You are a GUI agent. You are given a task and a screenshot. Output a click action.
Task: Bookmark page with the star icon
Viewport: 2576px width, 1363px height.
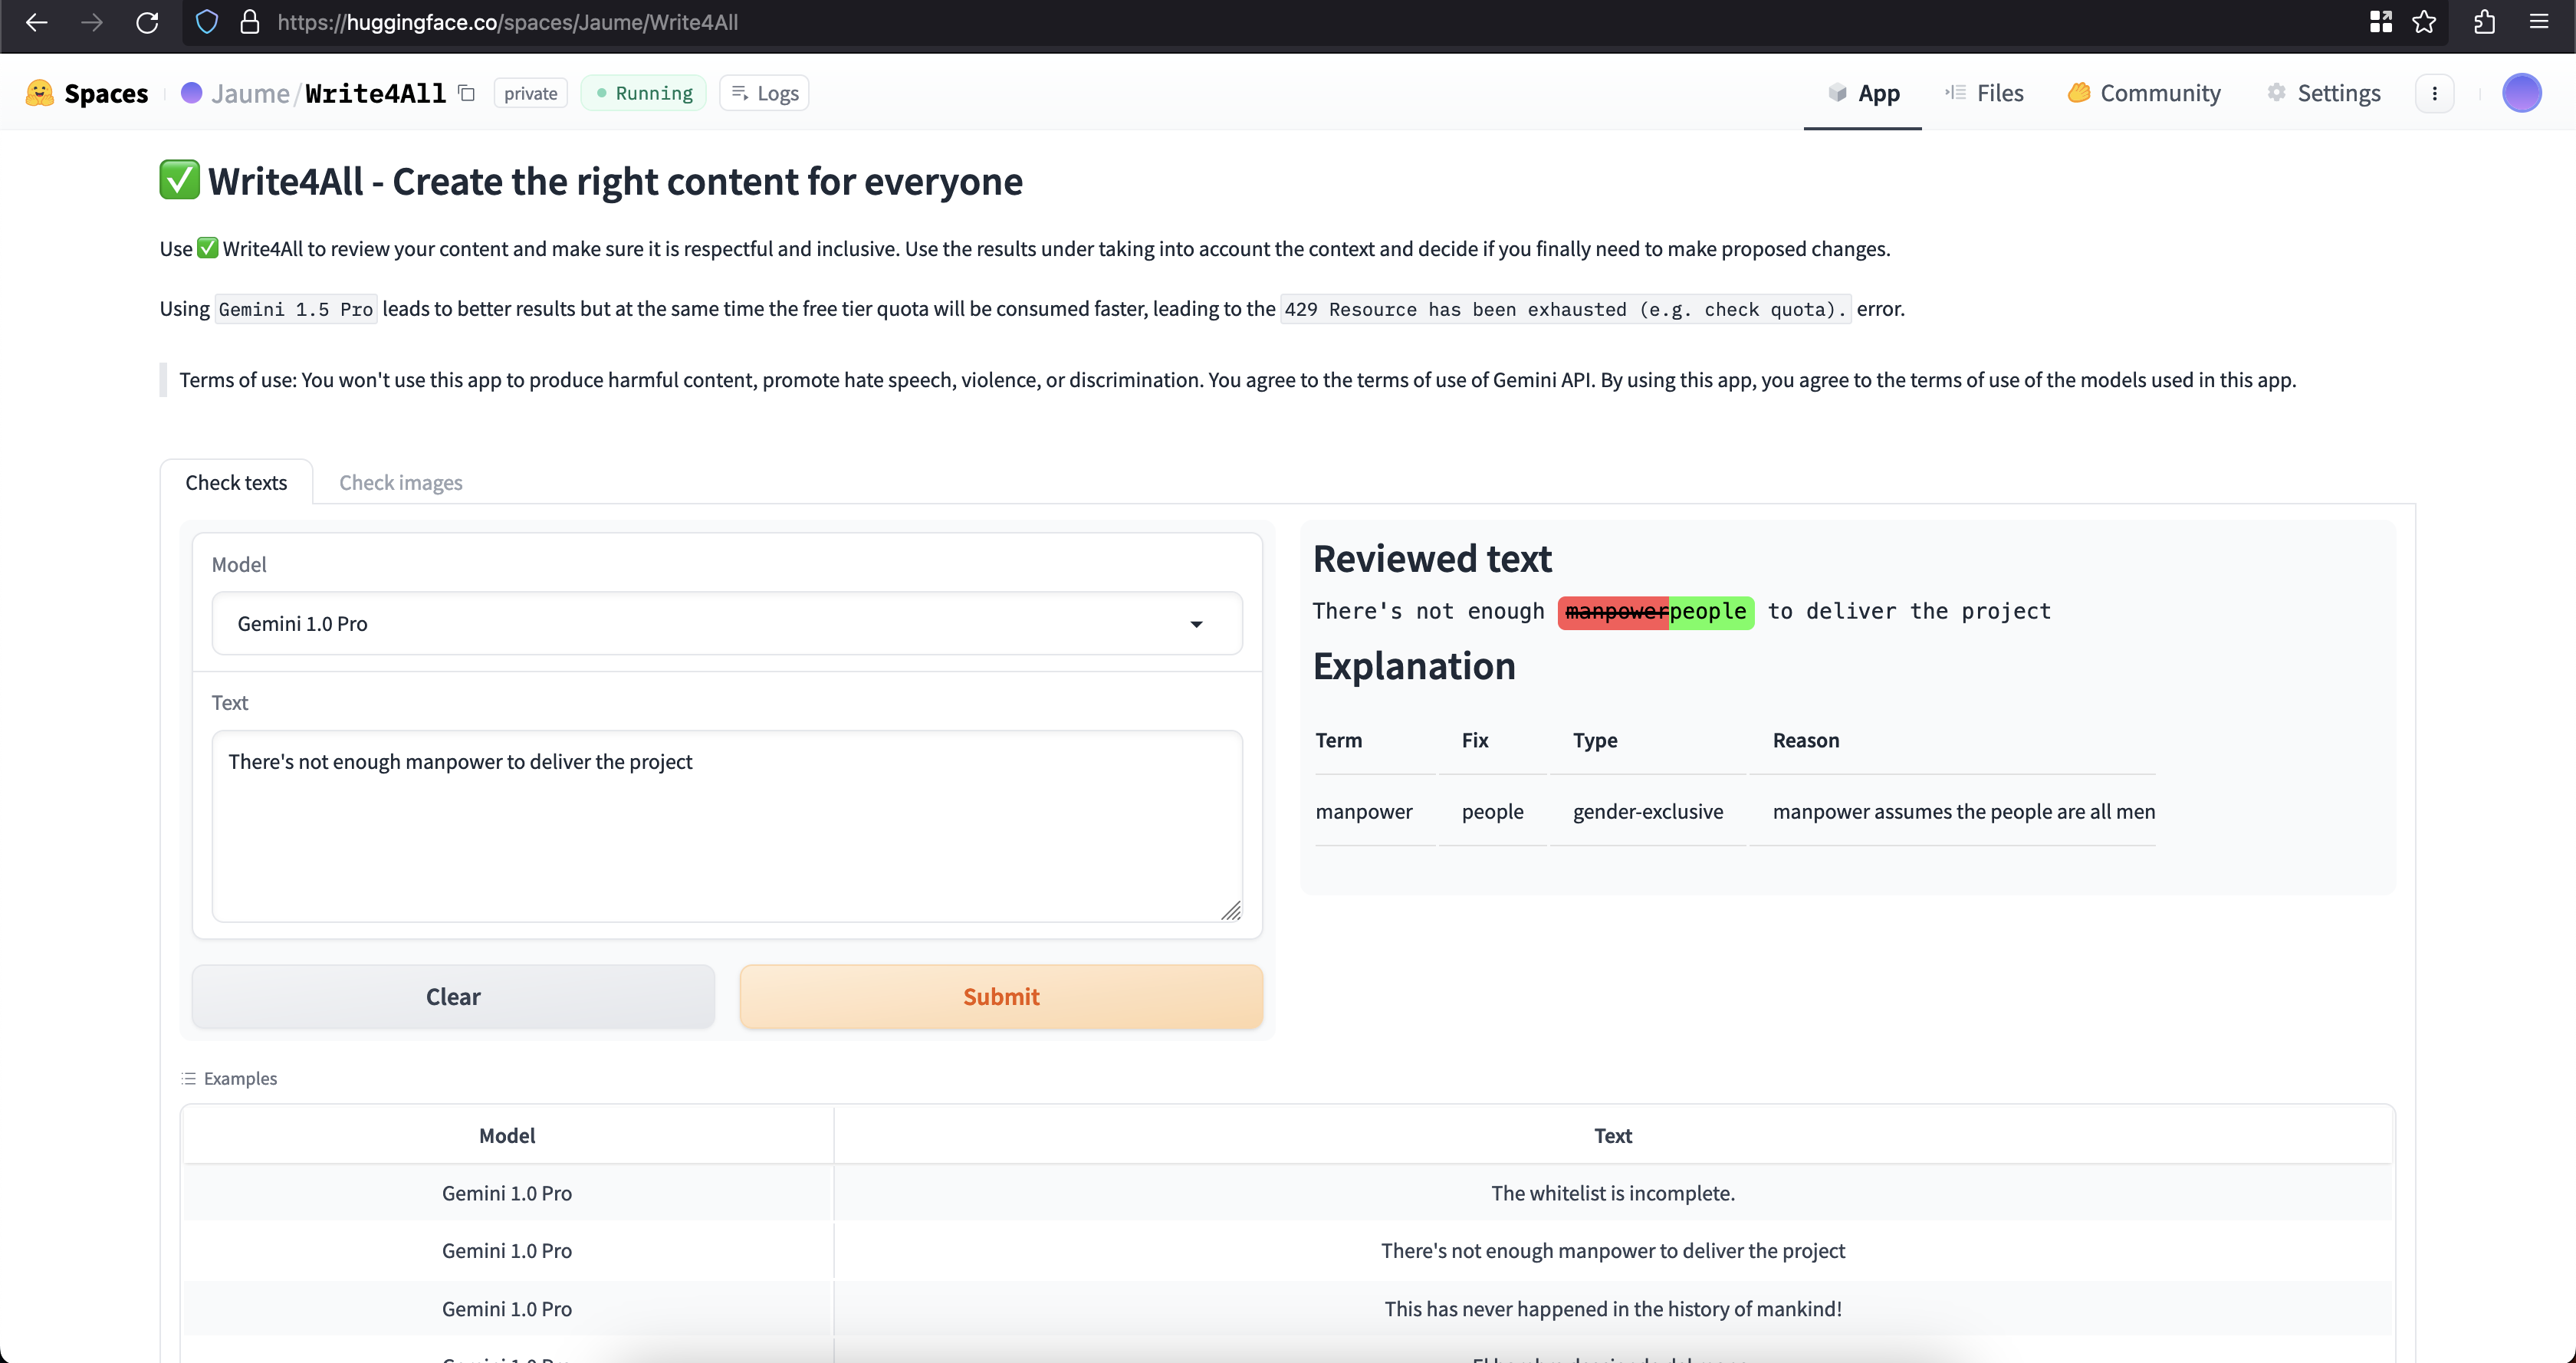pos(2424,22)
